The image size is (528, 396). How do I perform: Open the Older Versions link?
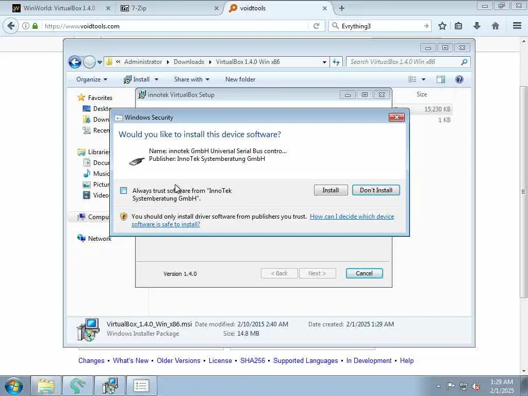[x=178, y=360]
